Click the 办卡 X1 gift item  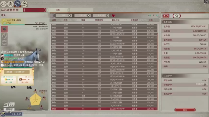coord(9,80)
